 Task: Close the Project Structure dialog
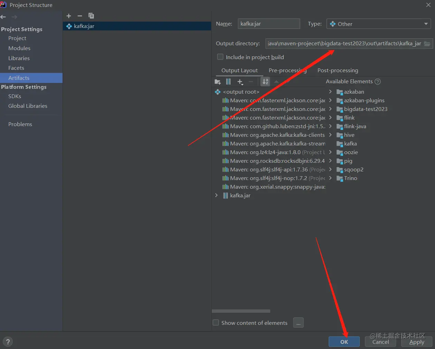pyautogui.click(x=428, y=5)
